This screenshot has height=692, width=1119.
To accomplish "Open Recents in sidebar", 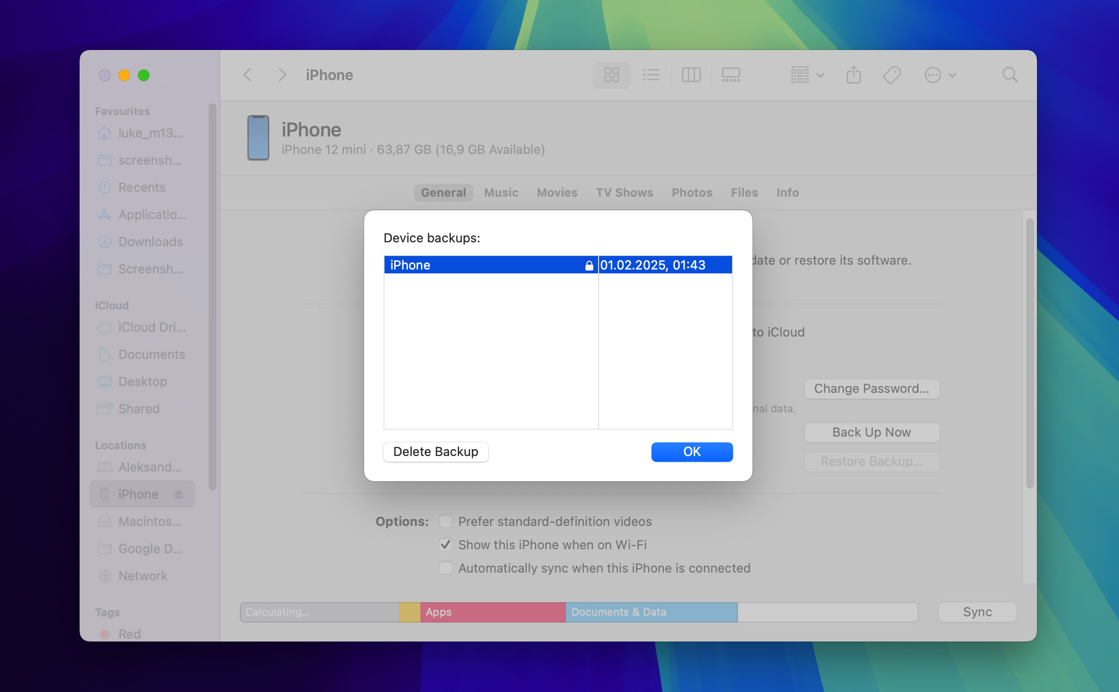I will 141,187.
